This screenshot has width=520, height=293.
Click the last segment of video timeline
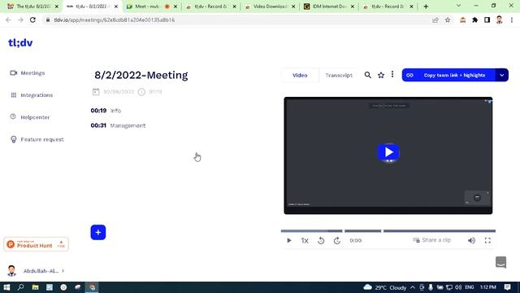click(x=440, y=231)
